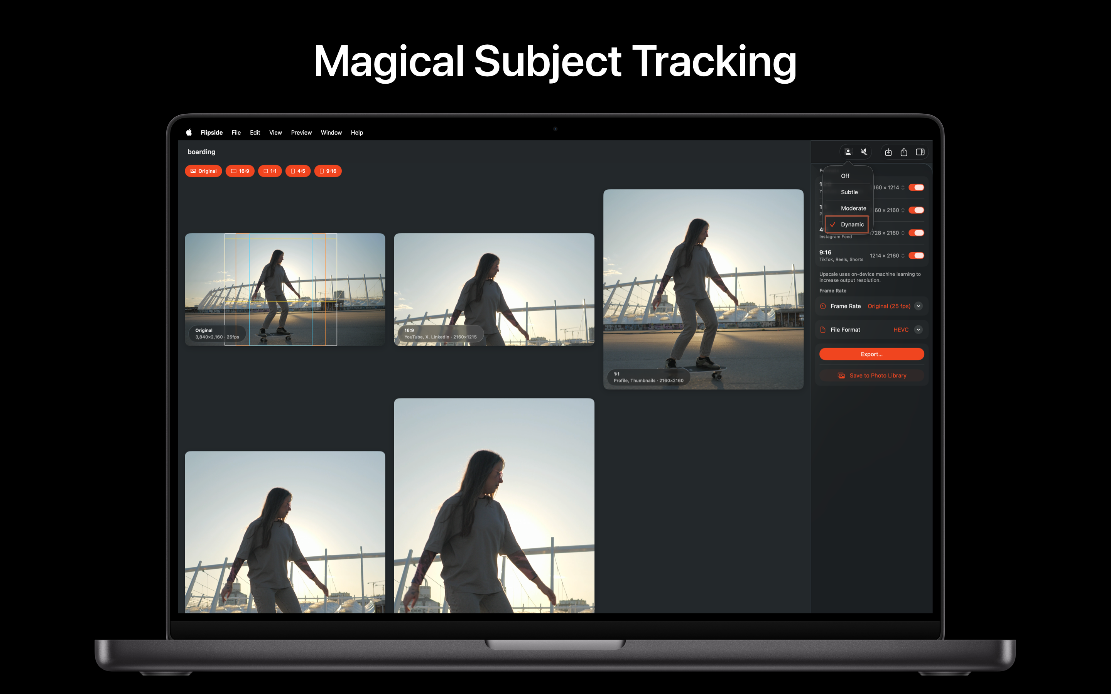Image resolution: width=1111 pixels, height=694 pixels.
Task: Open the File menu
Action: [x=236, y=133]
